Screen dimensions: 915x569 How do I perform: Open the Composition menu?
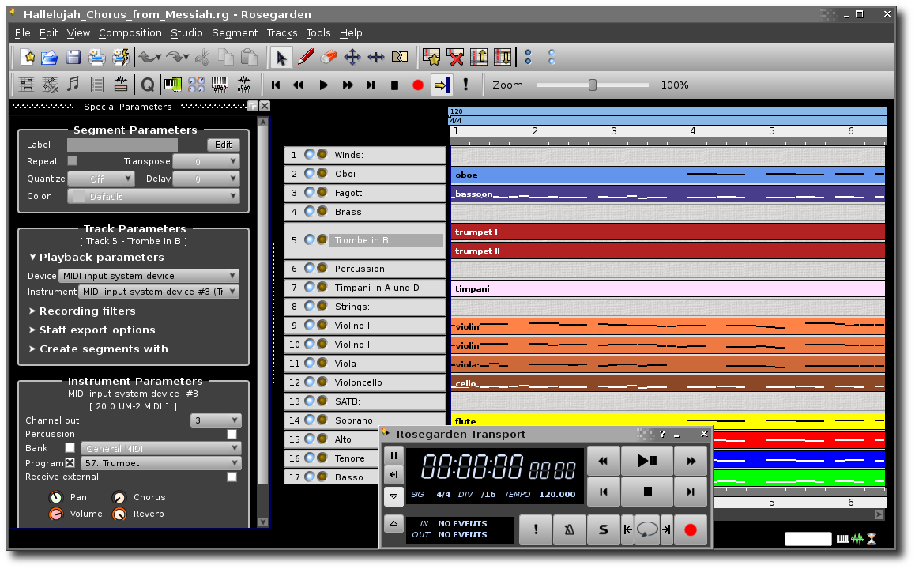click(130, 32)
